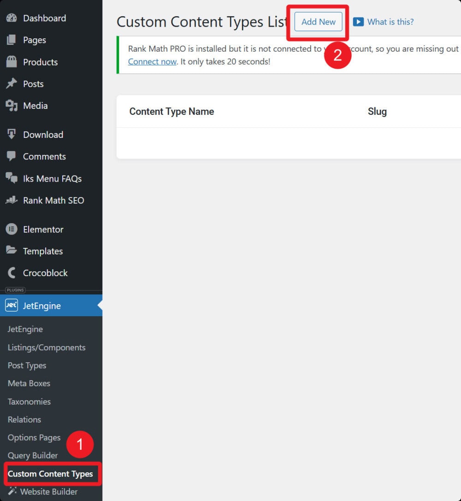Click the Dashboard gauge icon
The height and width of the screenshot is (501, 461).
12,18
